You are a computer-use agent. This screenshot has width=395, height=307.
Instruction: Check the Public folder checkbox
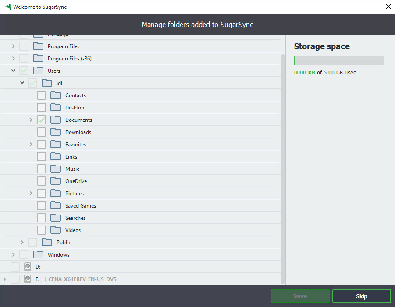(x=32, y=243)
